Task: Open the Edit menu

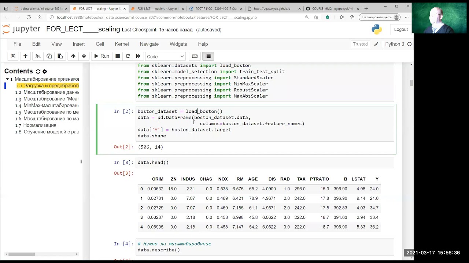Action: [x=36, y=44]
